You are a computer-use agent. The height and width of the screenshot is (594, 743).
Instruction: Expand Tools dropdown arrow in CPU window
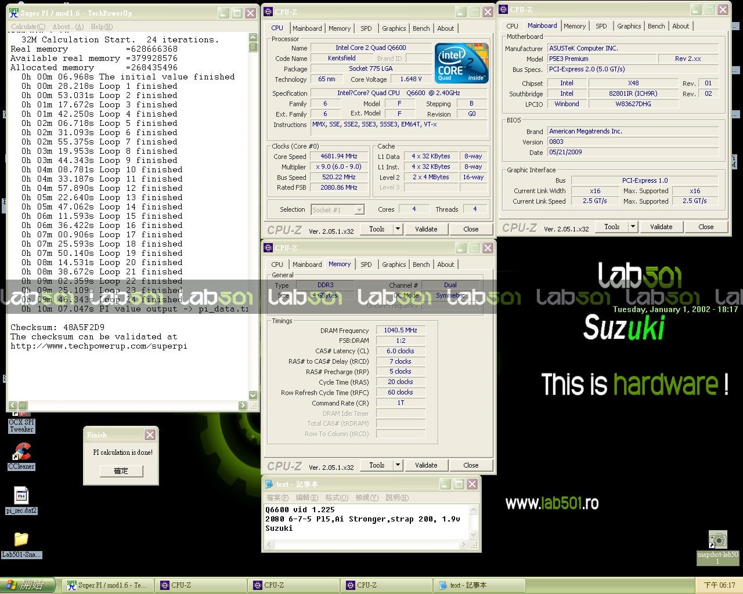[x=398, y=229]
